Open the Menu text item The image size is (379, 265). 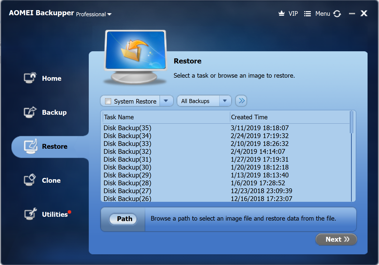[323, 14]
